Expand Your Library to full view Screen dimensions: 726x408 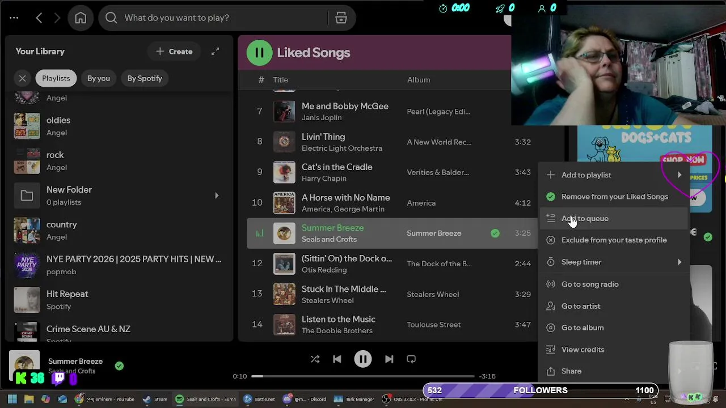coord(216,52)
